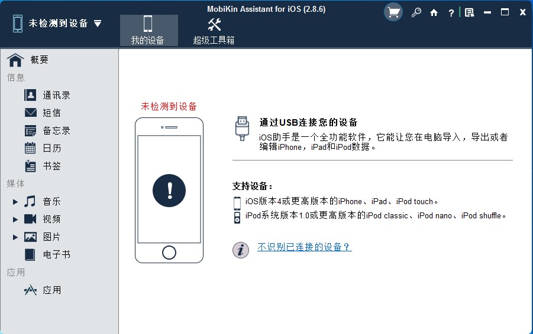The height and width of the screenshot is (334, 533).
Task: Click the key registration icon
Action: coord(416,13)
